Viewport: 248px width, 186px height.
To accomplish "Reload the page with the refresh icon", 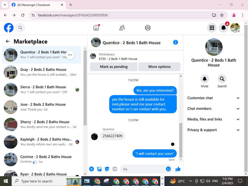I will (23, 15).
